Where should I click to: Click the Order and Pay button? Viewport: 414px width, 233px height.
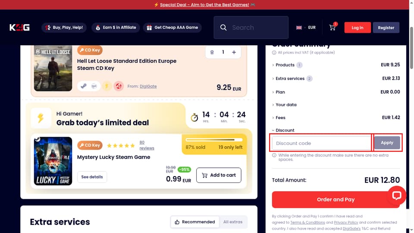tap(336, 200)
